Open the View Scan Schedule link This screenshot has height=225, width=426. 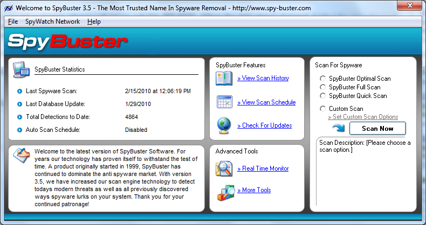click(x=266, y=102)
